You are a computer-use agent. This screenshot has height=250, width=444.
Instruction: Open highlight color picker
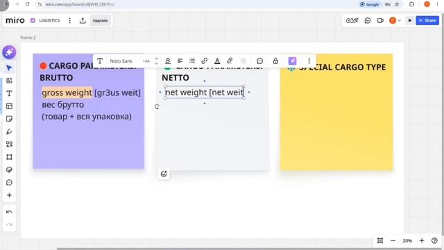point(230,61)
